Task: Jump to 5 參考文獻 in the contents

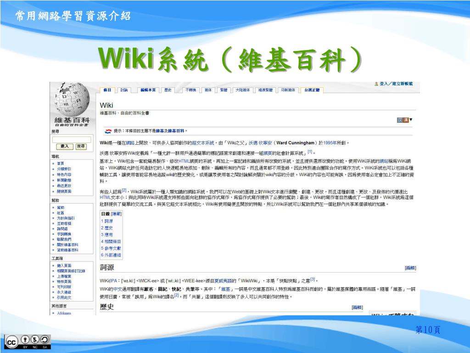Action: (x=111, y=248)
